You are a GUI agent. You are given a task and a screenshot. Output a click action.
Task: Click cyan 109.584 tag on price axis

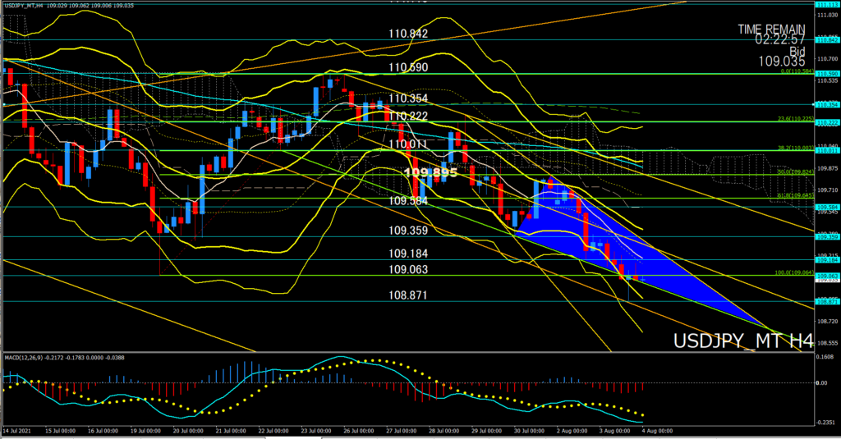pyautogui.click(x=826, y=207)
